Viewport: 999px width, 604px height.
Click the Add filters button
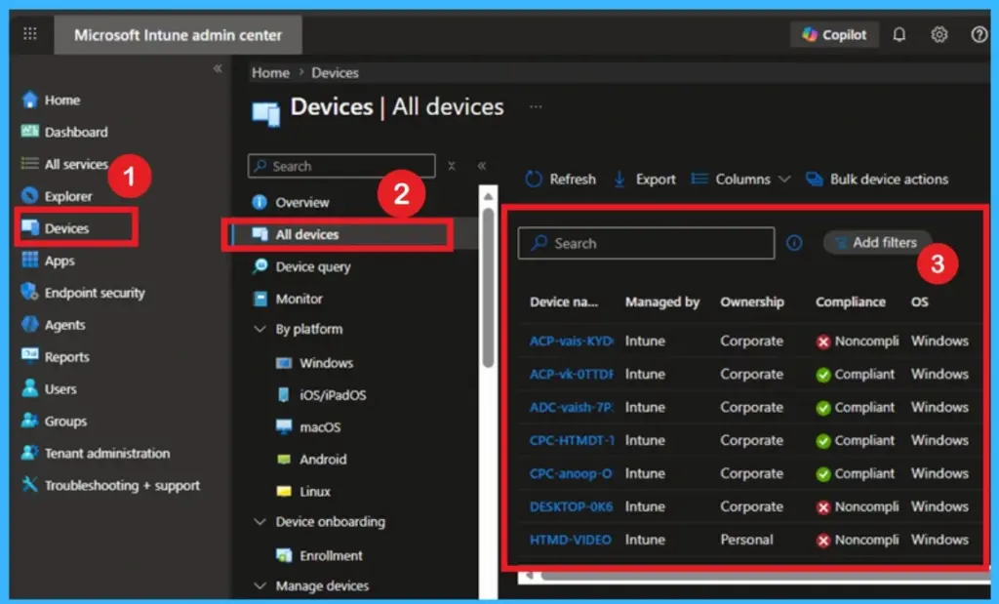(x=875, y=243)
